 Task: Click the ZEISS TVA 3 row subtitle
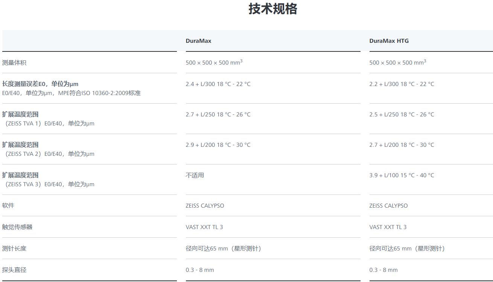48,184
